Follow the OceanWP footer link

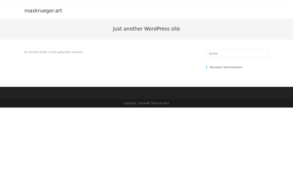point(144,103)
